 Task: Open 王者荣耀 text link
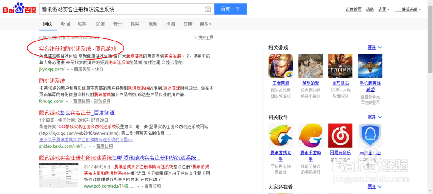(281, 83)
